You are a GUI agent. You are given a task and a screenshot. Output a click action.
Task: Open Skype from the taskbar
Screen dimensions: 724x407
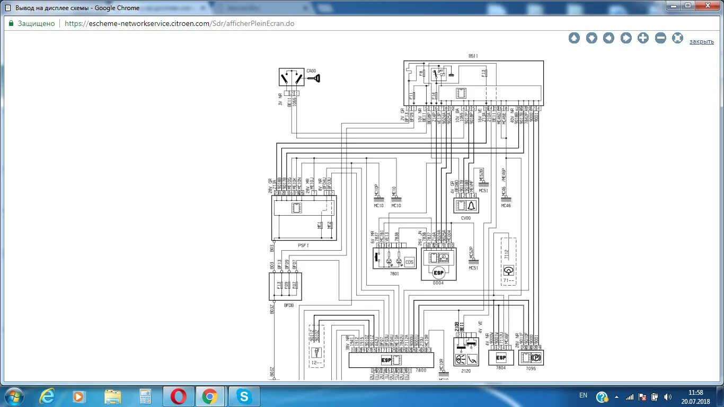pos(243,396)
